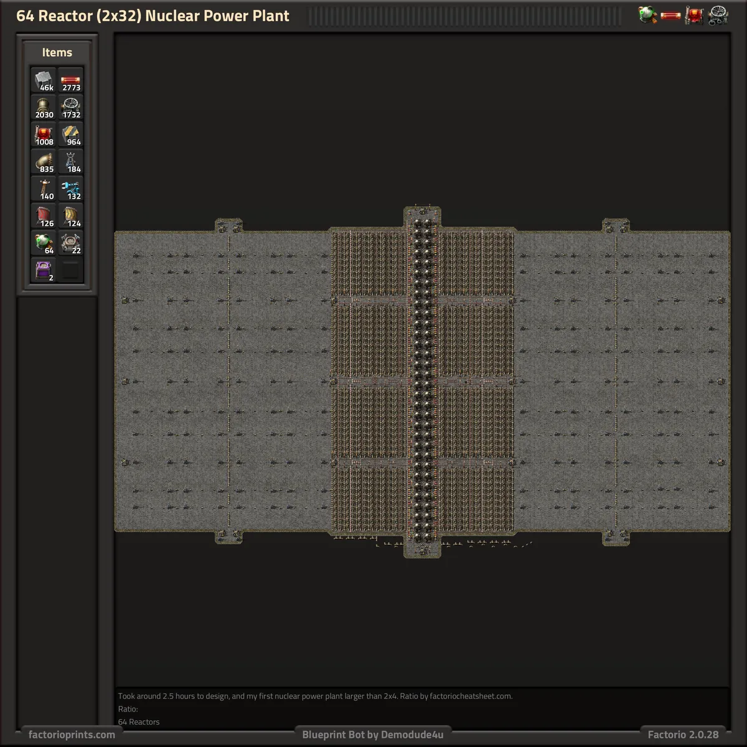
Task: Select the heat pipe item counting 2773
Action: (71, 80)
